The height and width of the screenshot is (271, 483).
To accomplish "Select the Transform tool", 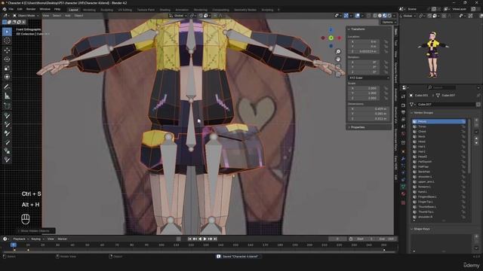I will pos(7,77).
